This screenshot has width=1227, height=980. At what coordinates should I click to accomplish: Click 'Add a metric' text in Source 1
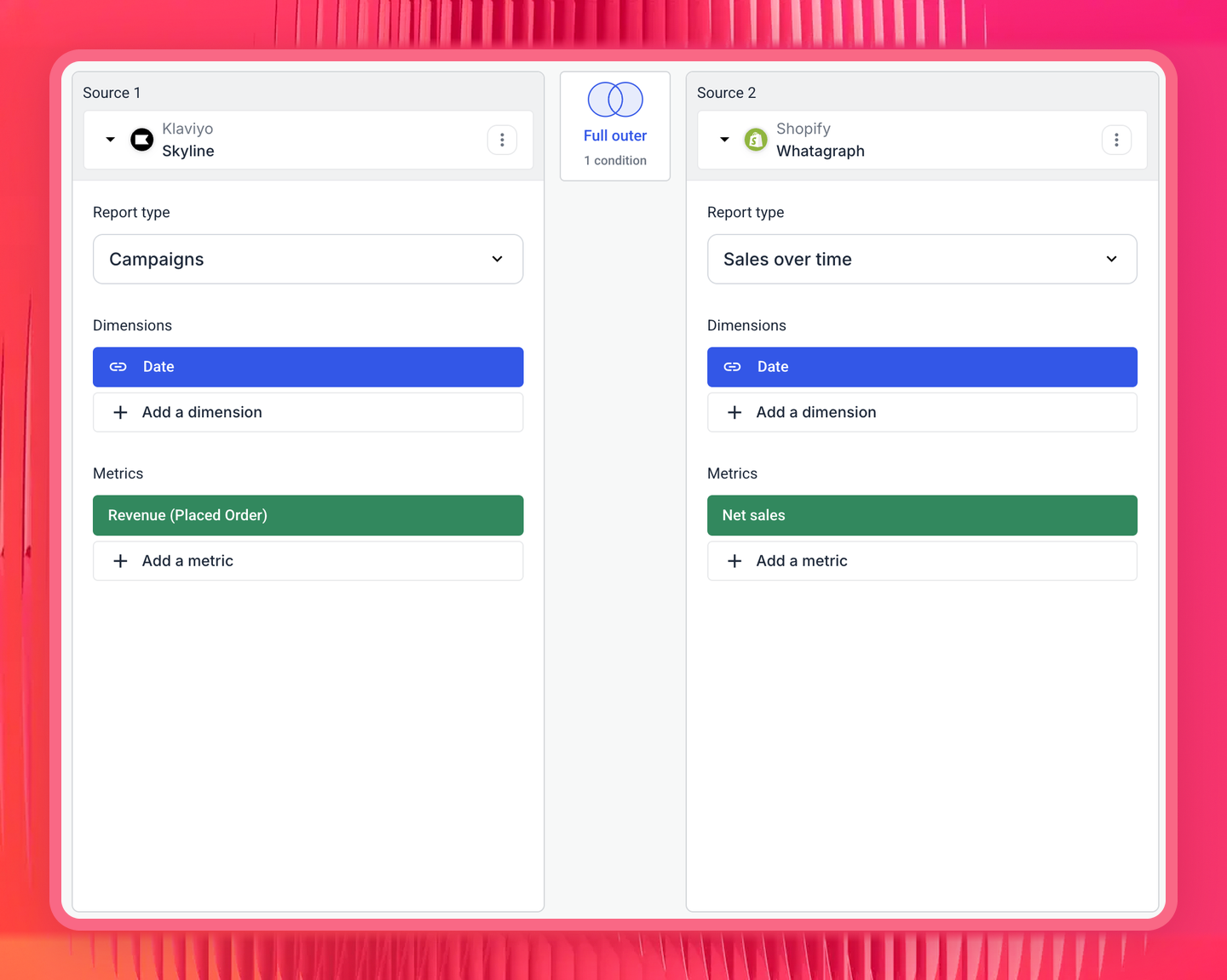(x=187, y=561)
